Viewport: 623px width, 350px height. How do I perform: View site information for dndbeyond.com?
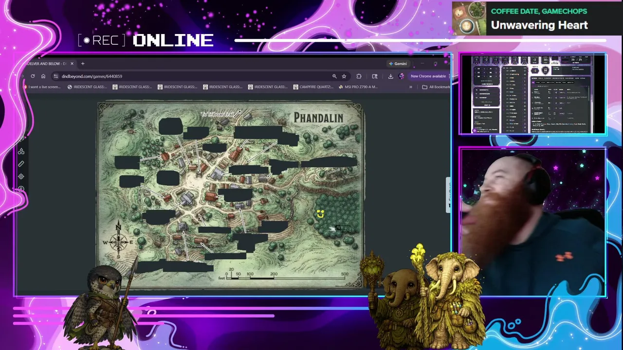coord(56,76)
